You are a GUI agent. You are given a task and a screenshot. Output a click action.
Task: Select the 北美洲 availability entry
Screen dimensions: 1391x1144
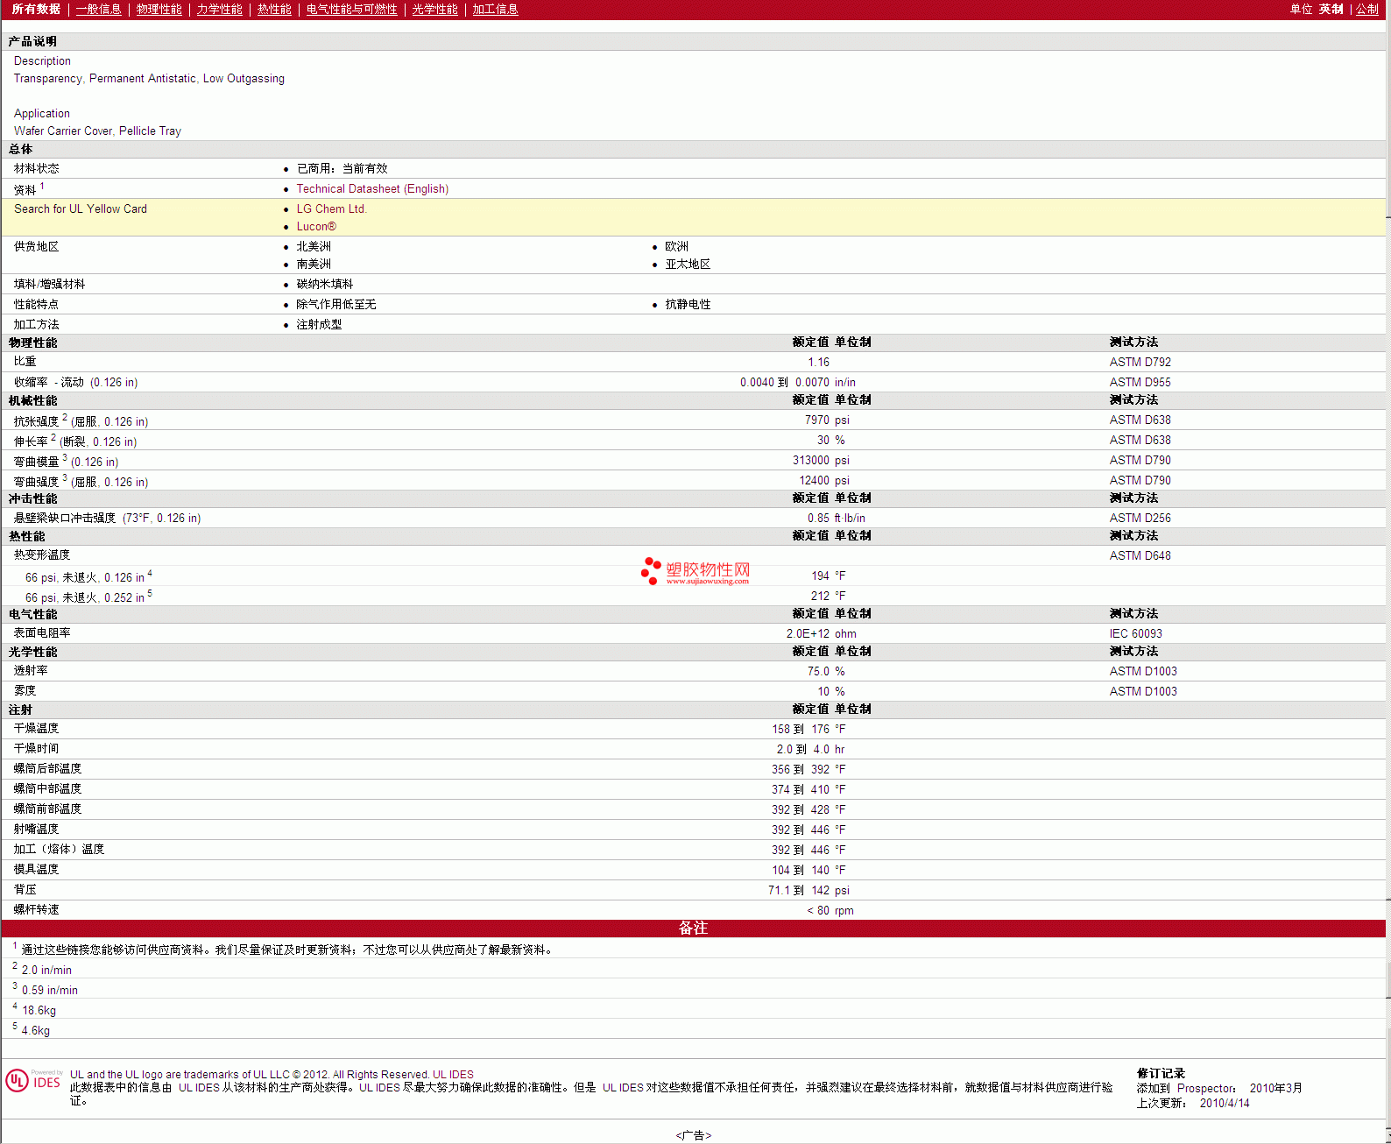pos(314,246)
